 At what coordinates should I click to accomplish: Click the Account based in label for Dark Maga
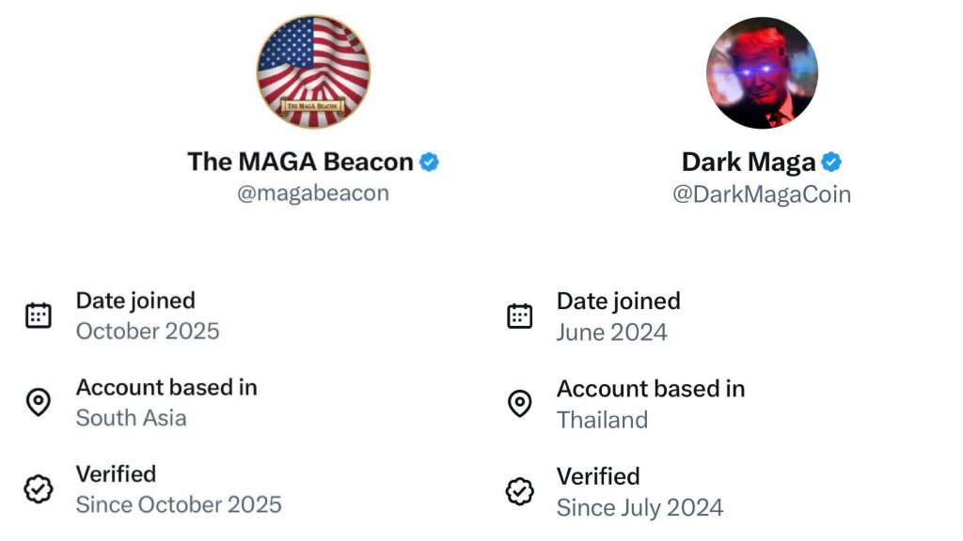click(651, 388)
